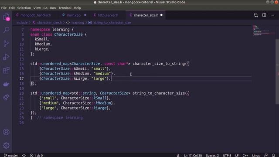
Task: Click the Open Changes compare icon
Action: (x=256, y=15)
